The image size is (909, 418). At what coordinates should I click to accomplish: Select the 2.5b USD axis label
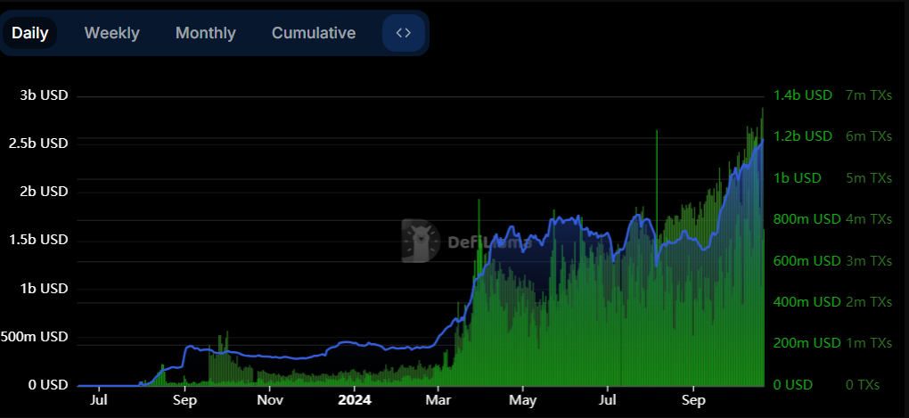click(38, 143)
